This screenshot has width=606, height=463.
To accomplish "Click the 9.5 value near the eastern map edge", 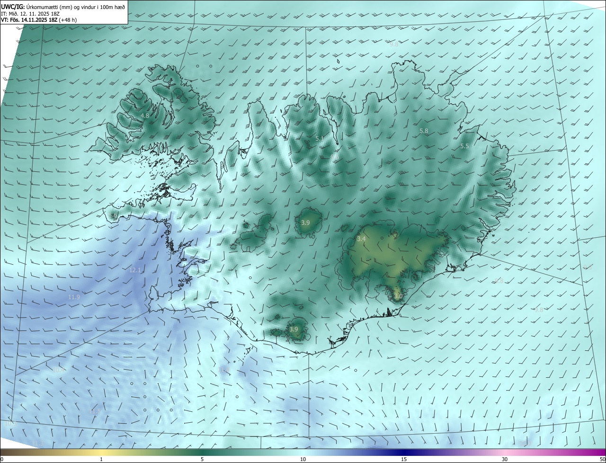I will (587, 267).
